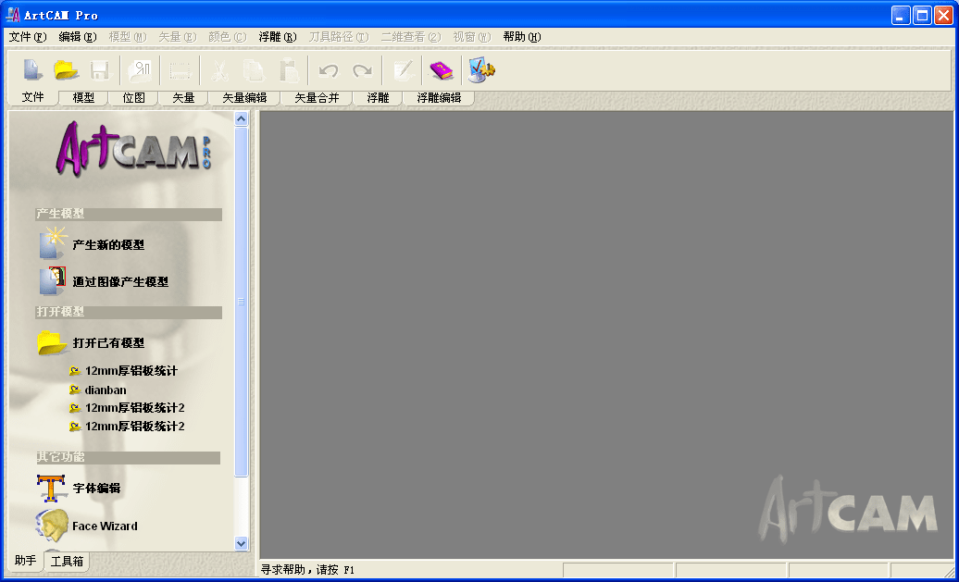Viewport: 959px width, 582px height.
Task: Switch to the 模型 toolbar tab
Action: [83, 98]
